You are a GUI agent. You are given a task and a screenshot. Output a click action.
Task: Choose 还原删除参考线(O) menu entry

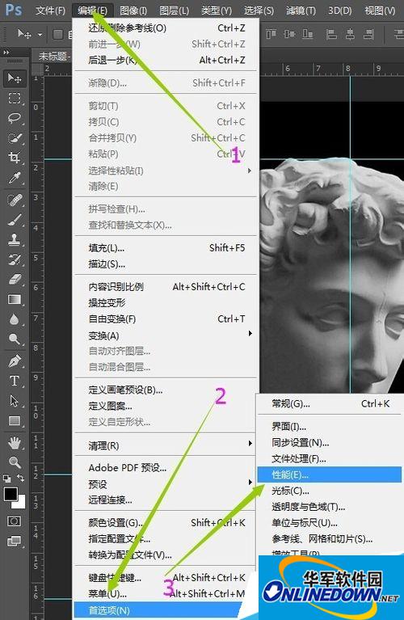(166, 28)
